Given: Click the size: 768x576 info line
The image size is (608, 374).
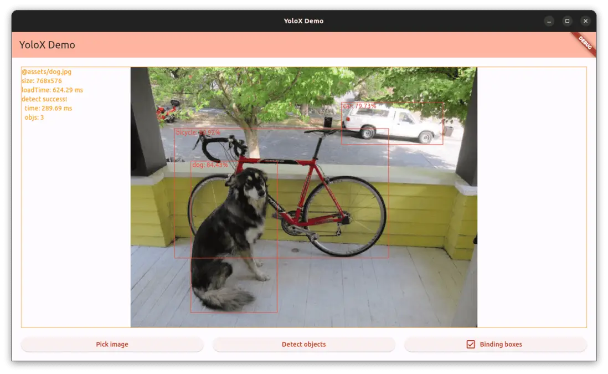Looking at the screenshot, I should click(x=42, y=81).
